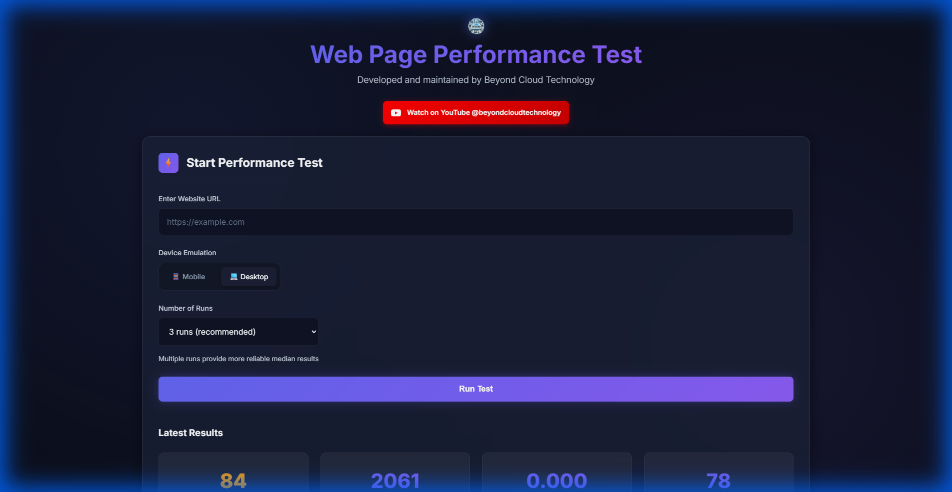Keep Desktop emulation selected by clicking it
The width and height of the screenshot is (952, 492).
click(249, 276)
